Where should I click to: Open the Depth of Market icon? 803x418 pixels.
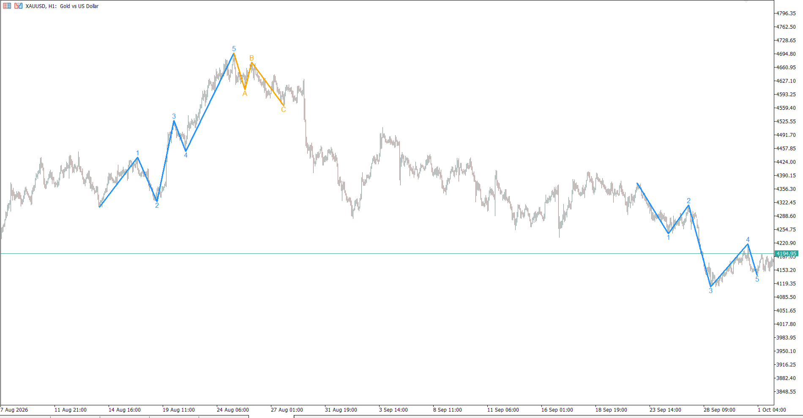click(x=18, y=6)
